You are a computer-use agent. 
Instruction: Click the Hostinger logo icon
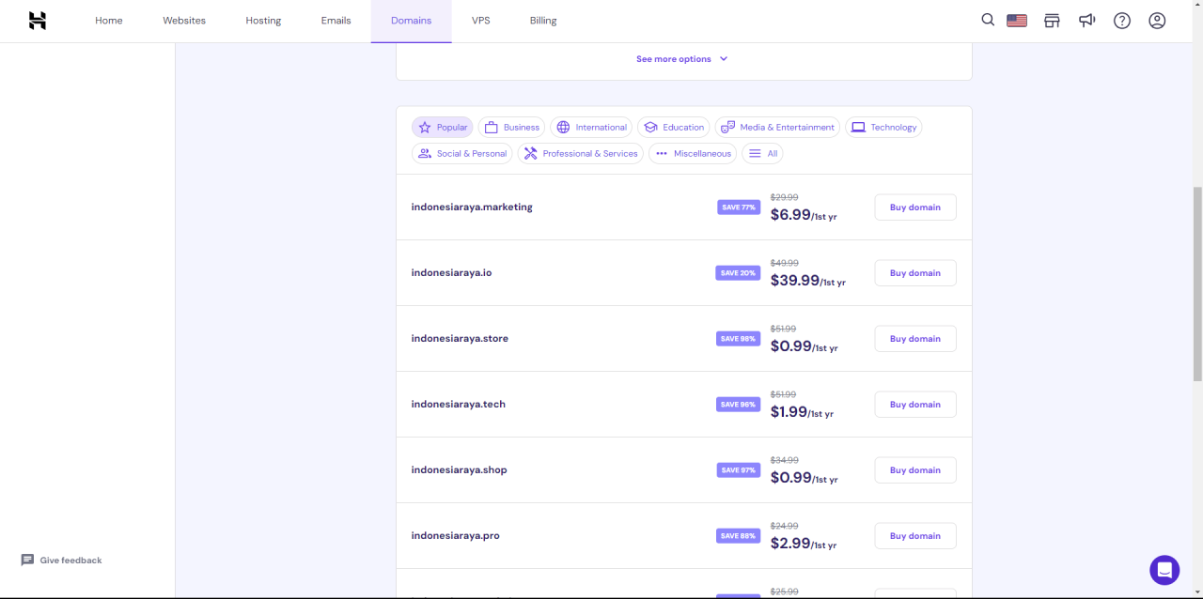[x=37, y=21]
